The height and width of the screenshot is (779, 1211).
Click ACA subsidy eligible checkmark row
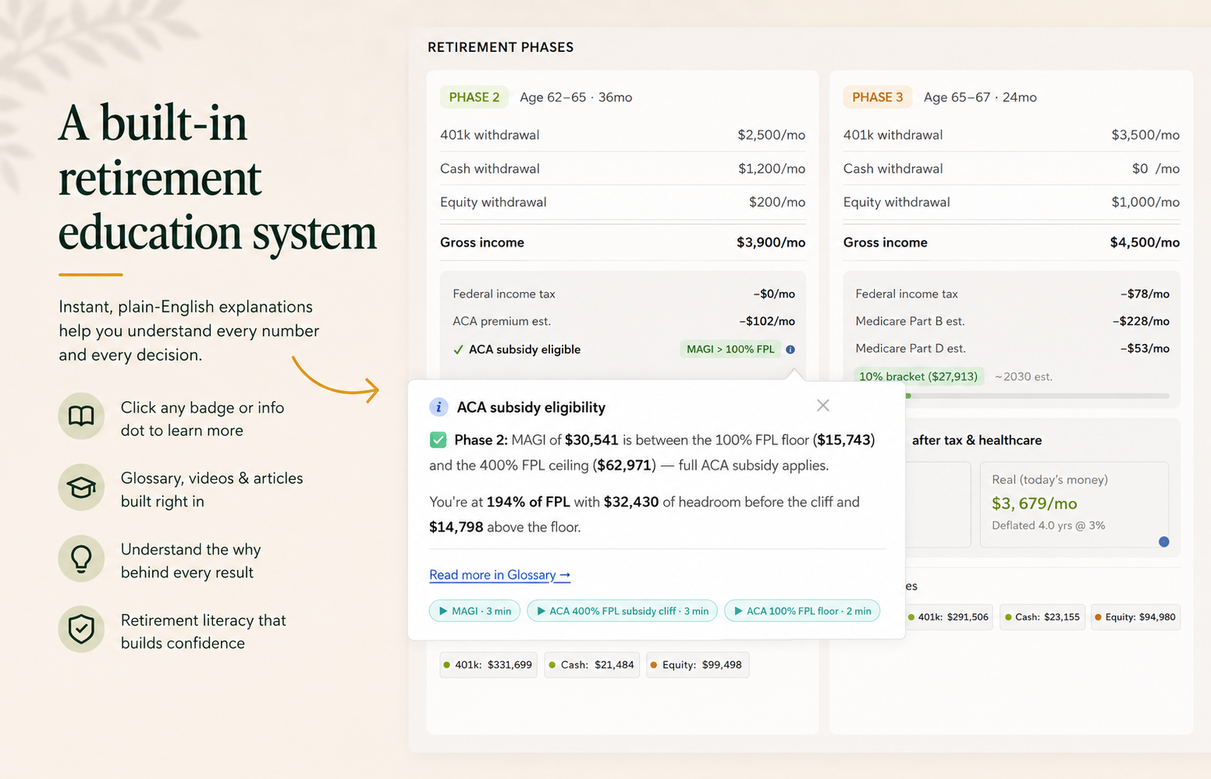pos(624,349)
